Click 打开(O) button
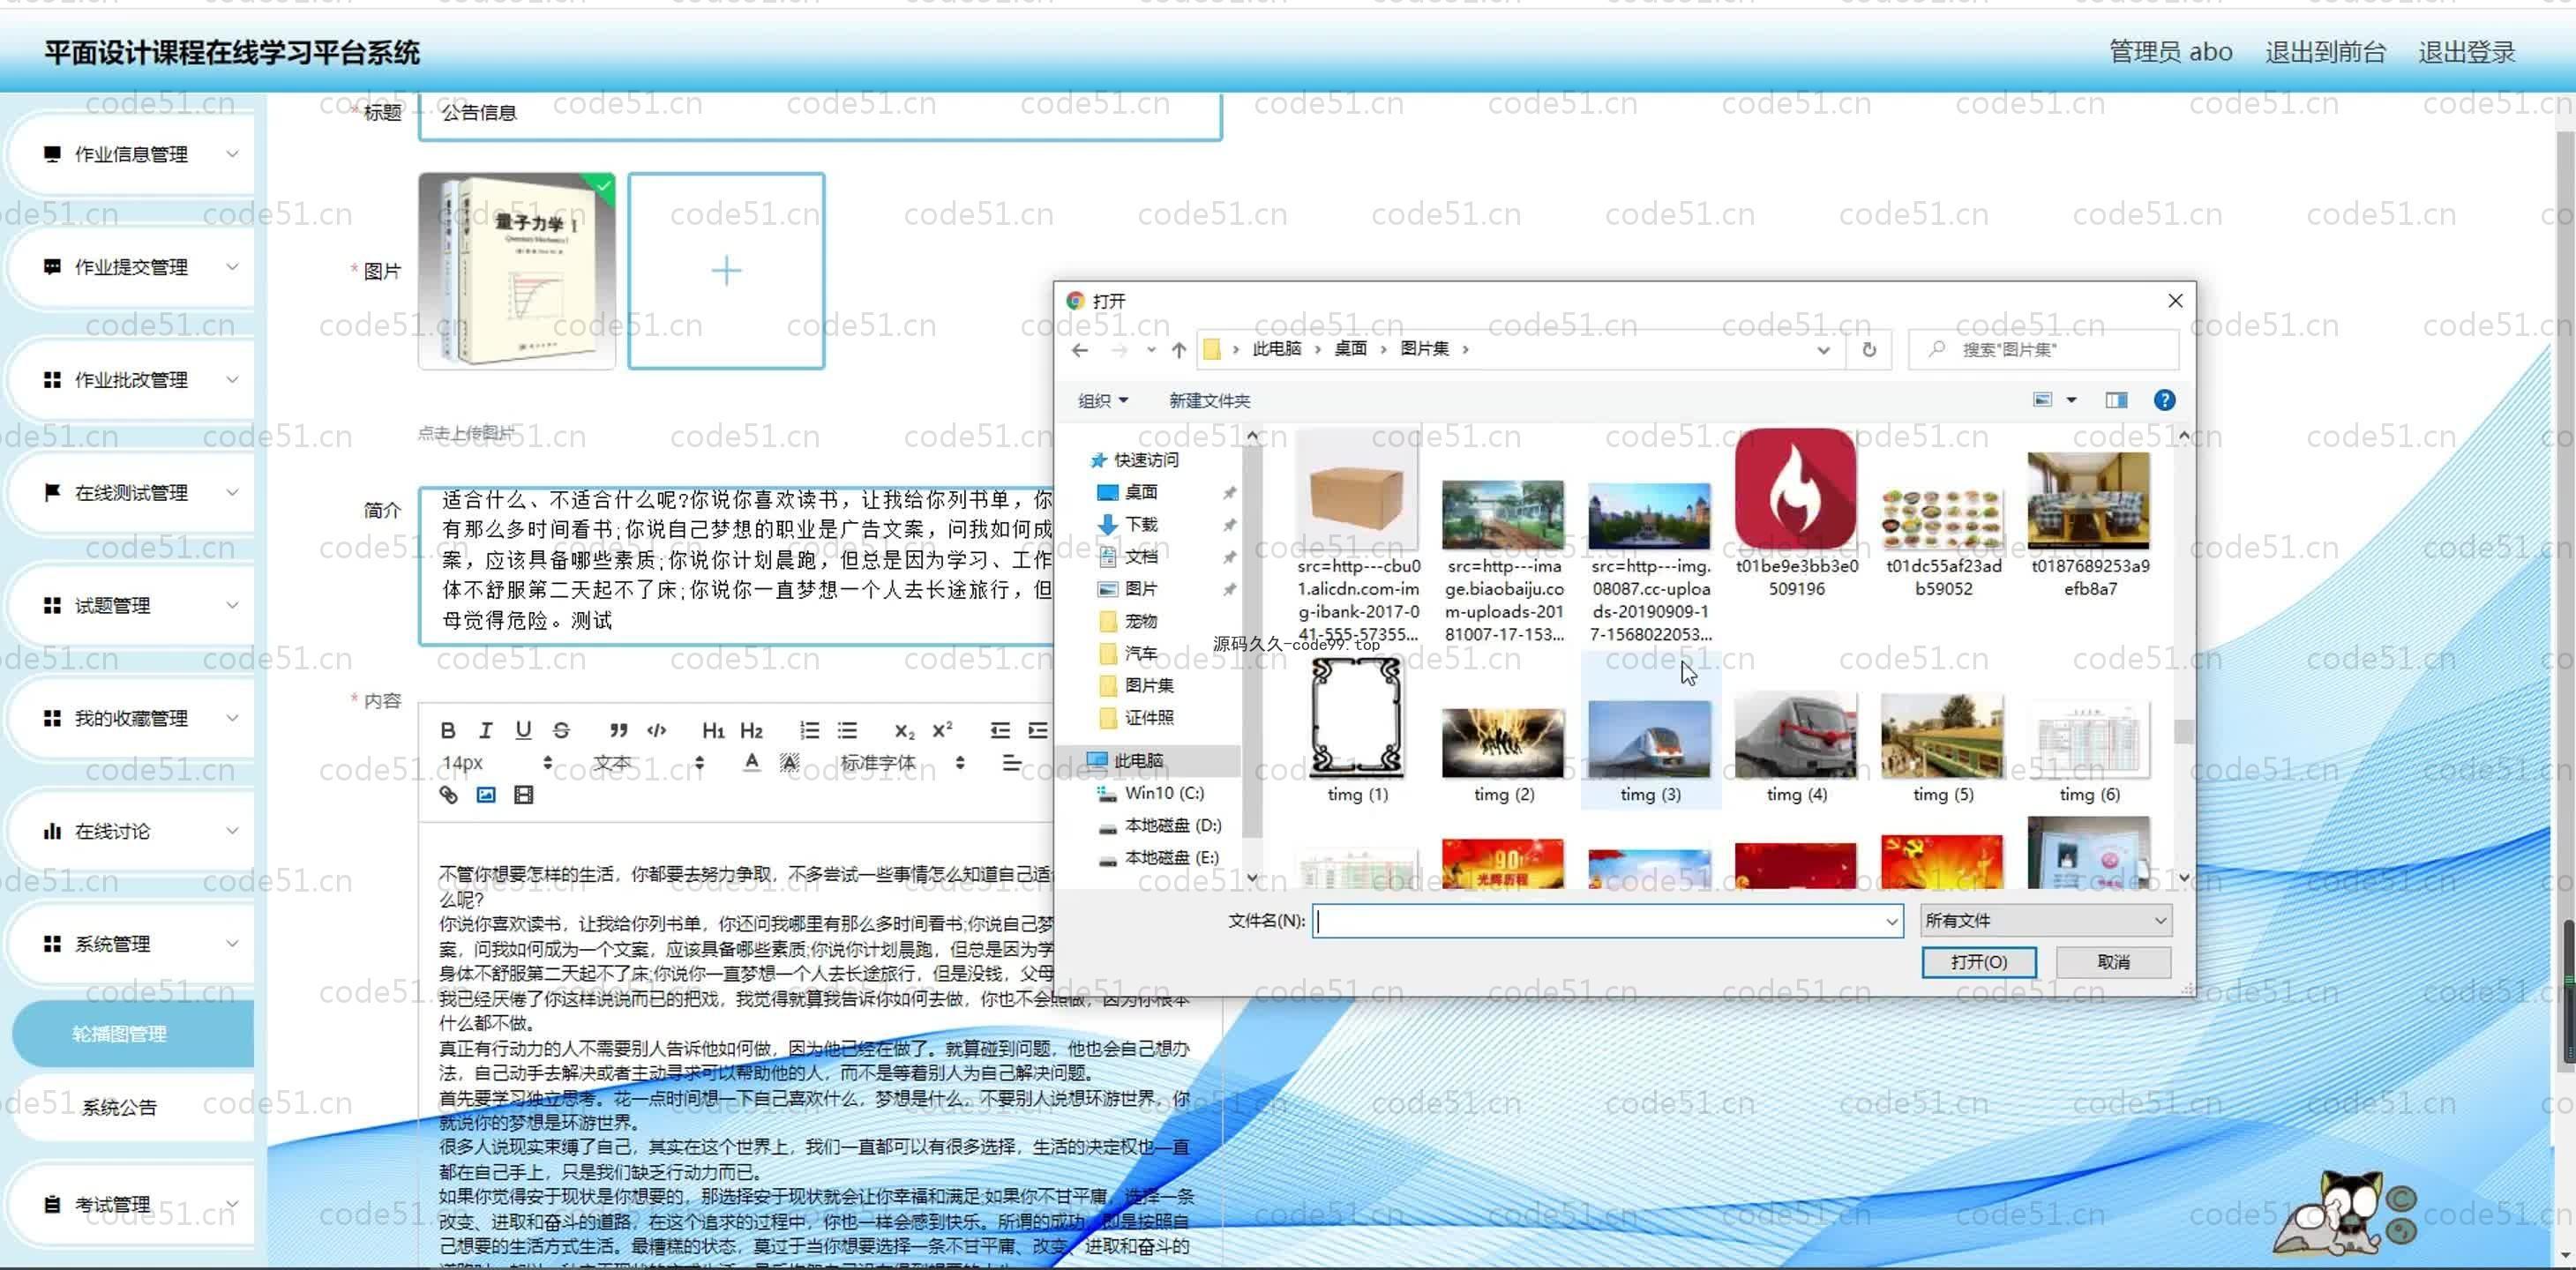 click(1978, 962)
